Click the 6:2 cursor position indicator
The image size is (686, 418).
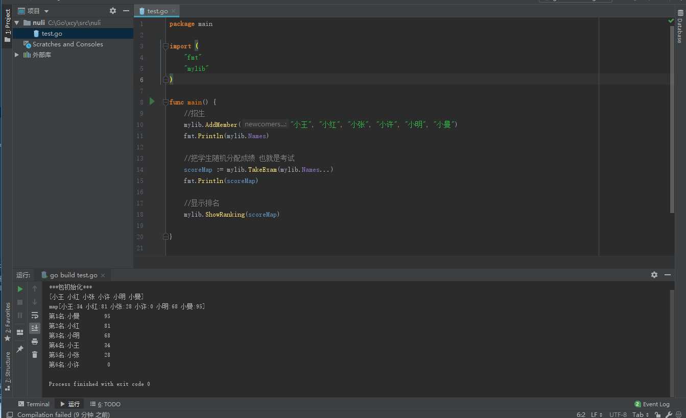581,414
